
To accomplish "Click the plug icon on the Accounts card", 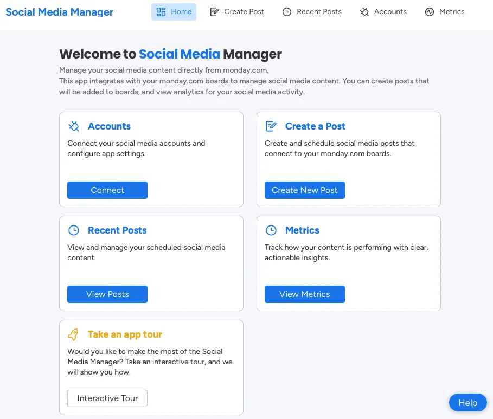I will point(74,126).
